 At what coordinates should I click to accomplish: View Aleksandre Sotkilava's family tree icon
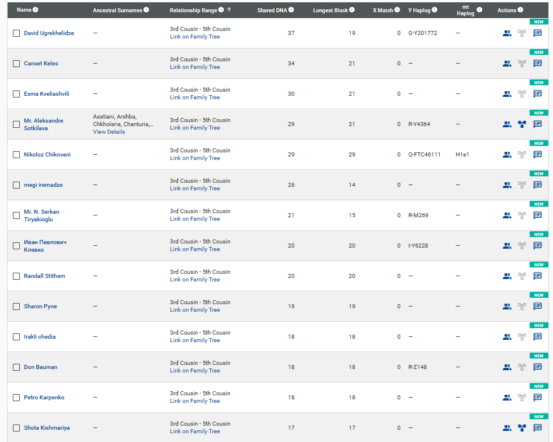point(522,124)
